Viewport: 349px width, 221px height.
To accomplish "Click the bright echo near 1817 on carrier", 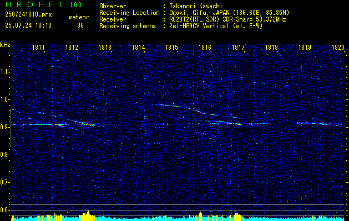I will point(238,124).
